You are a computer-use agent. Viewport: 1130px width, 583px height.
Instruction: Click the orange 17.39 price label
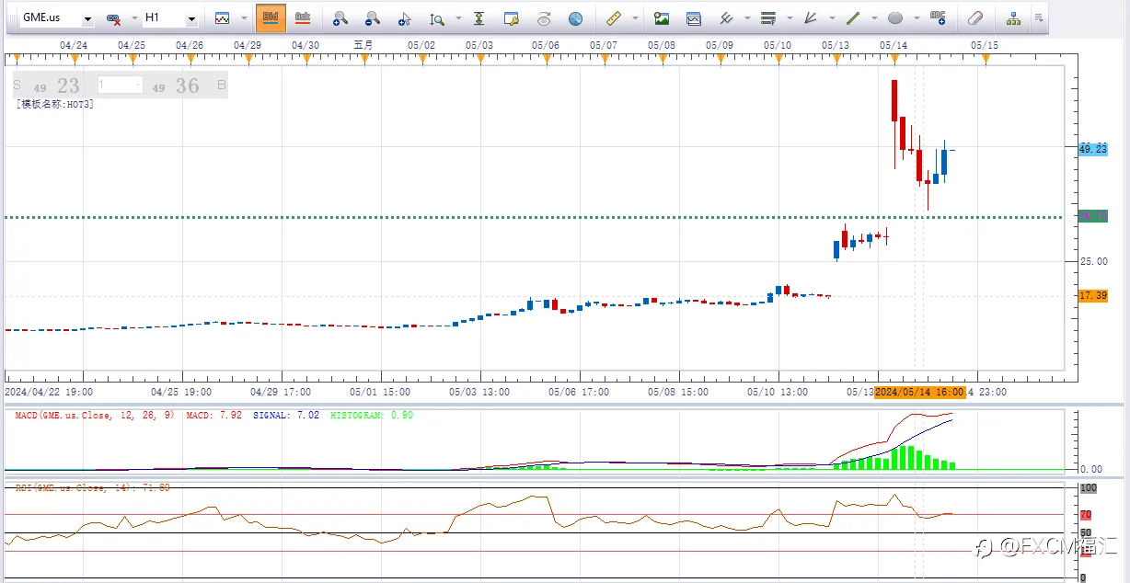click(x=1093, y=296)
